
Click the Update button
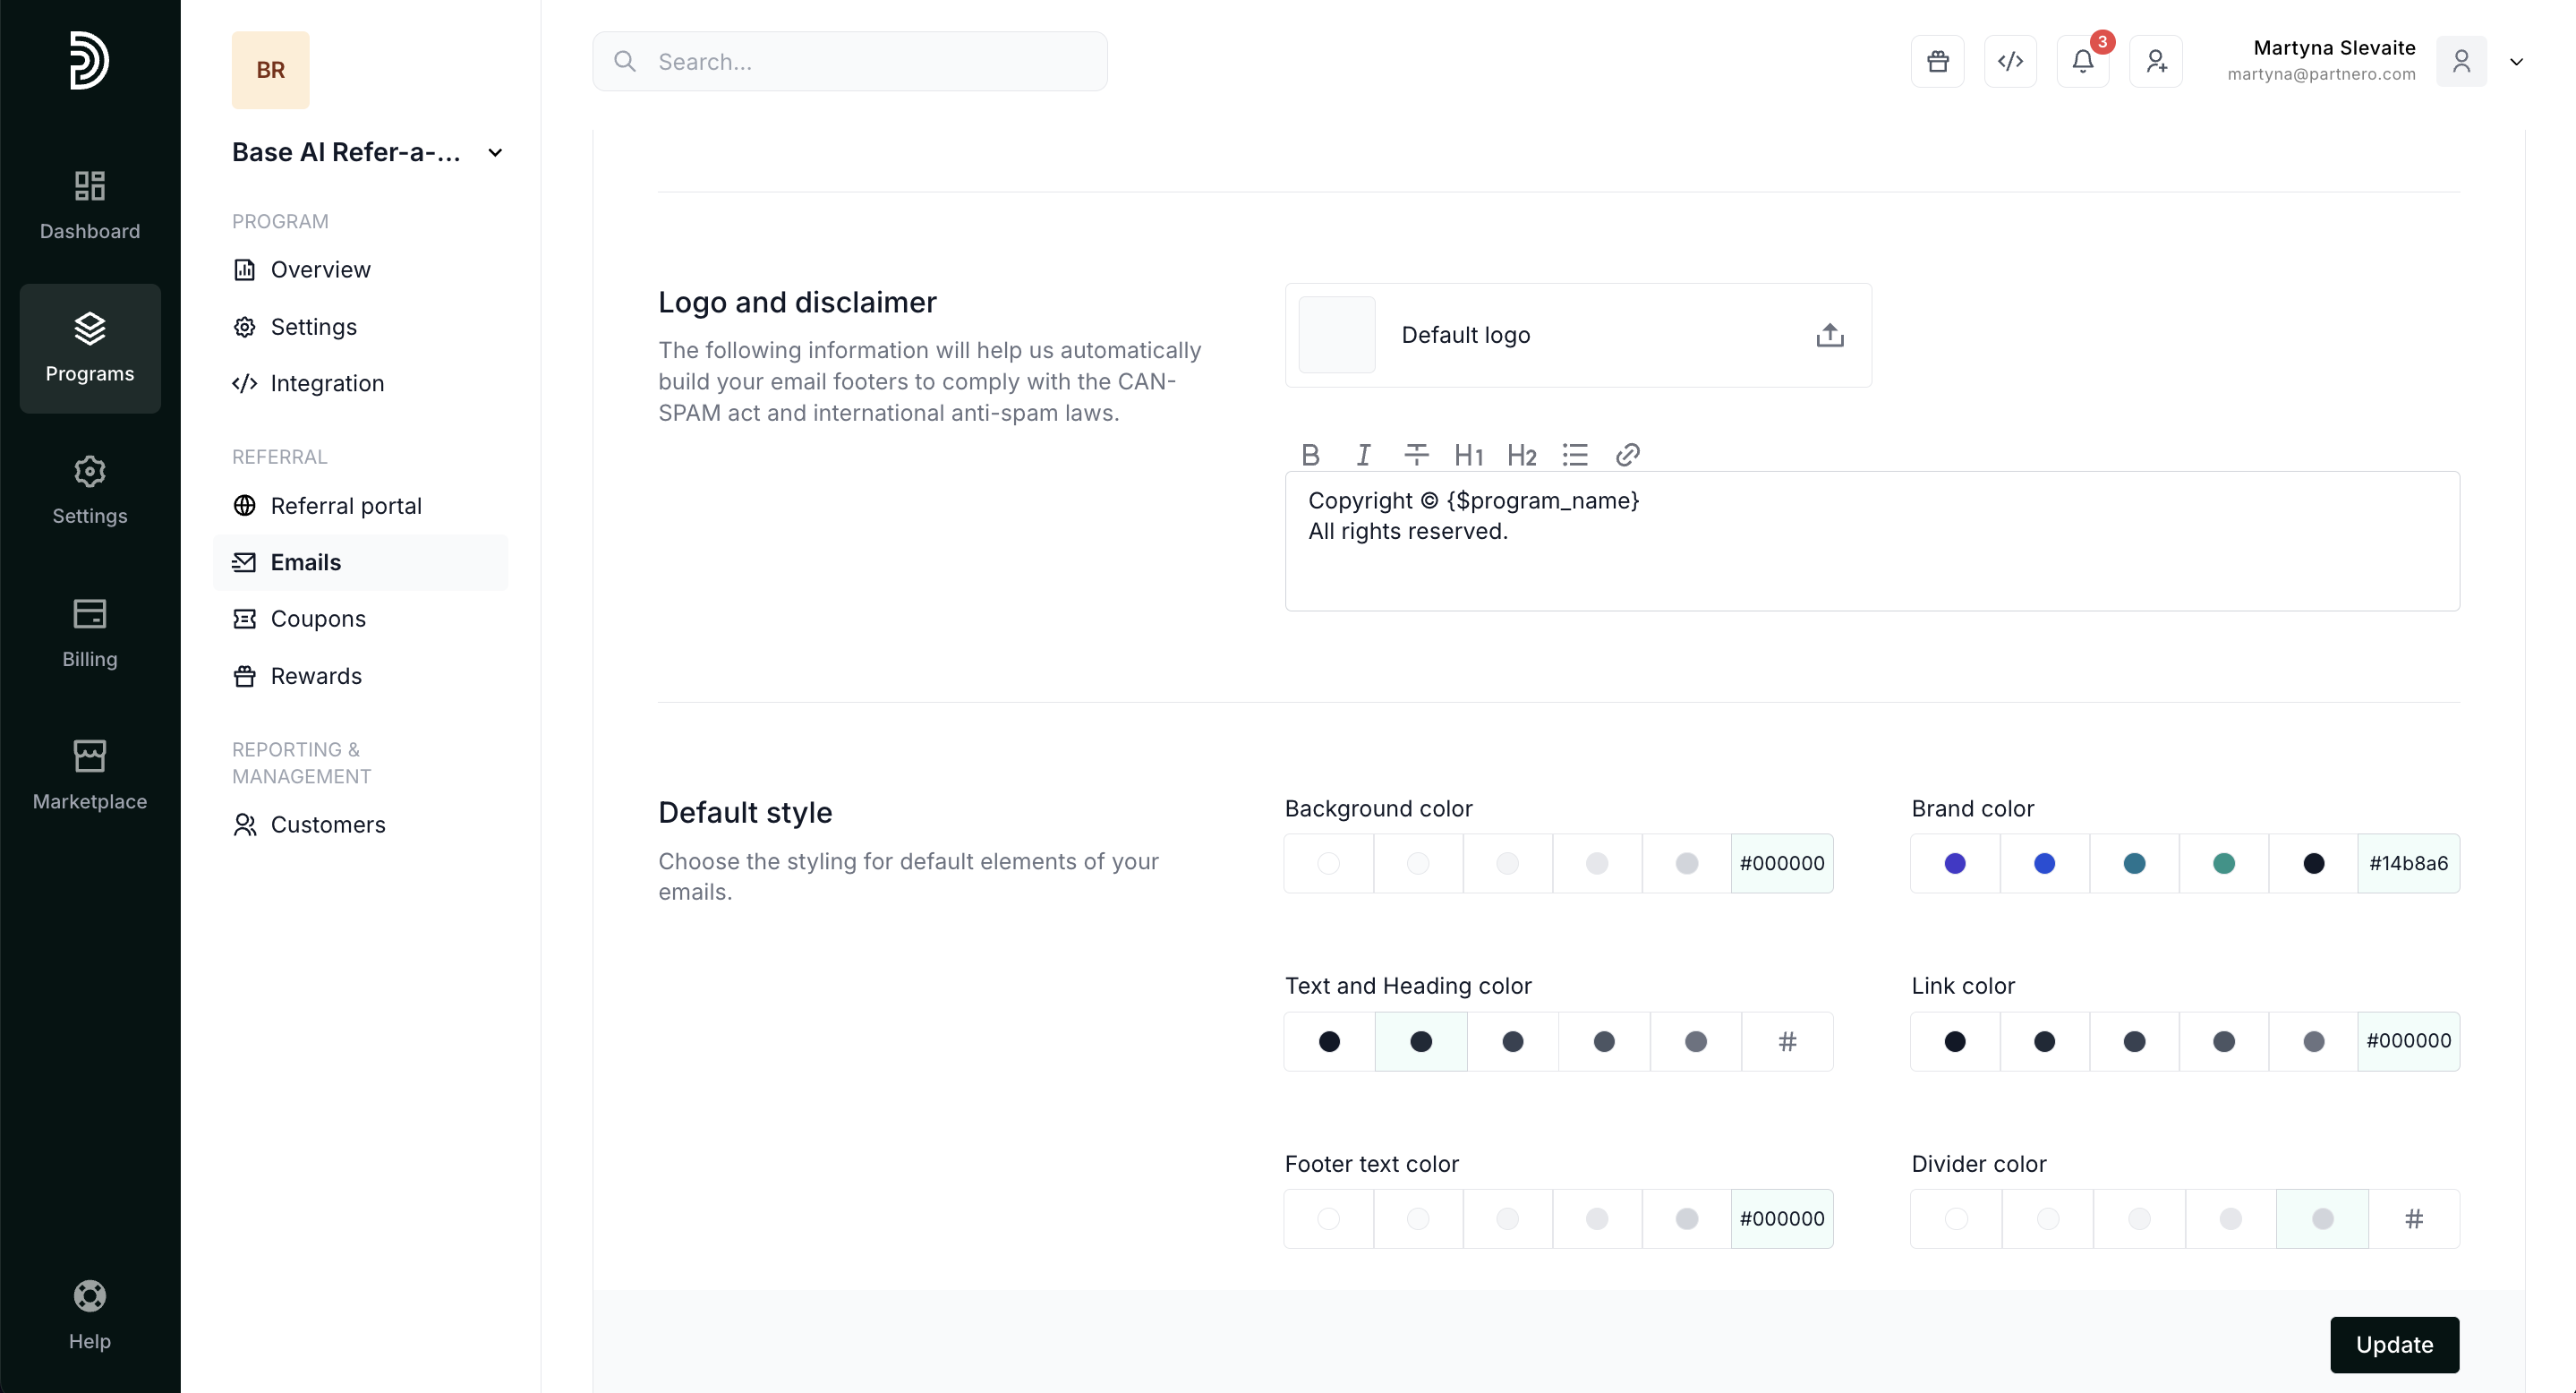point(2393,1344)
